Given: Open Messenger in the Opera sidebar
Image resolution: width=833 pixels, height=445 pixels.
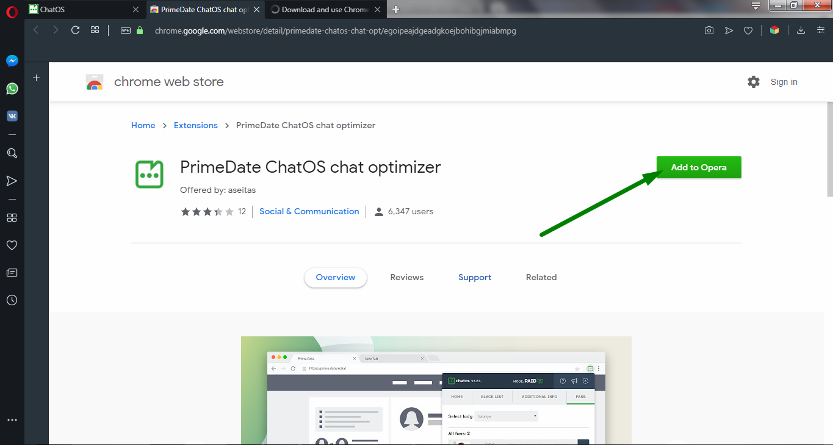Looking at the screenshot, I should click(12, 61).
